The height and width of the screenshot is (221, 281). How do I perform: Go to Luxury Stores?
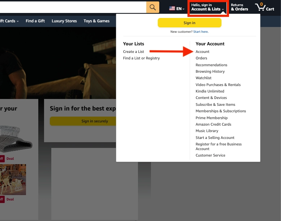(64, 21)
